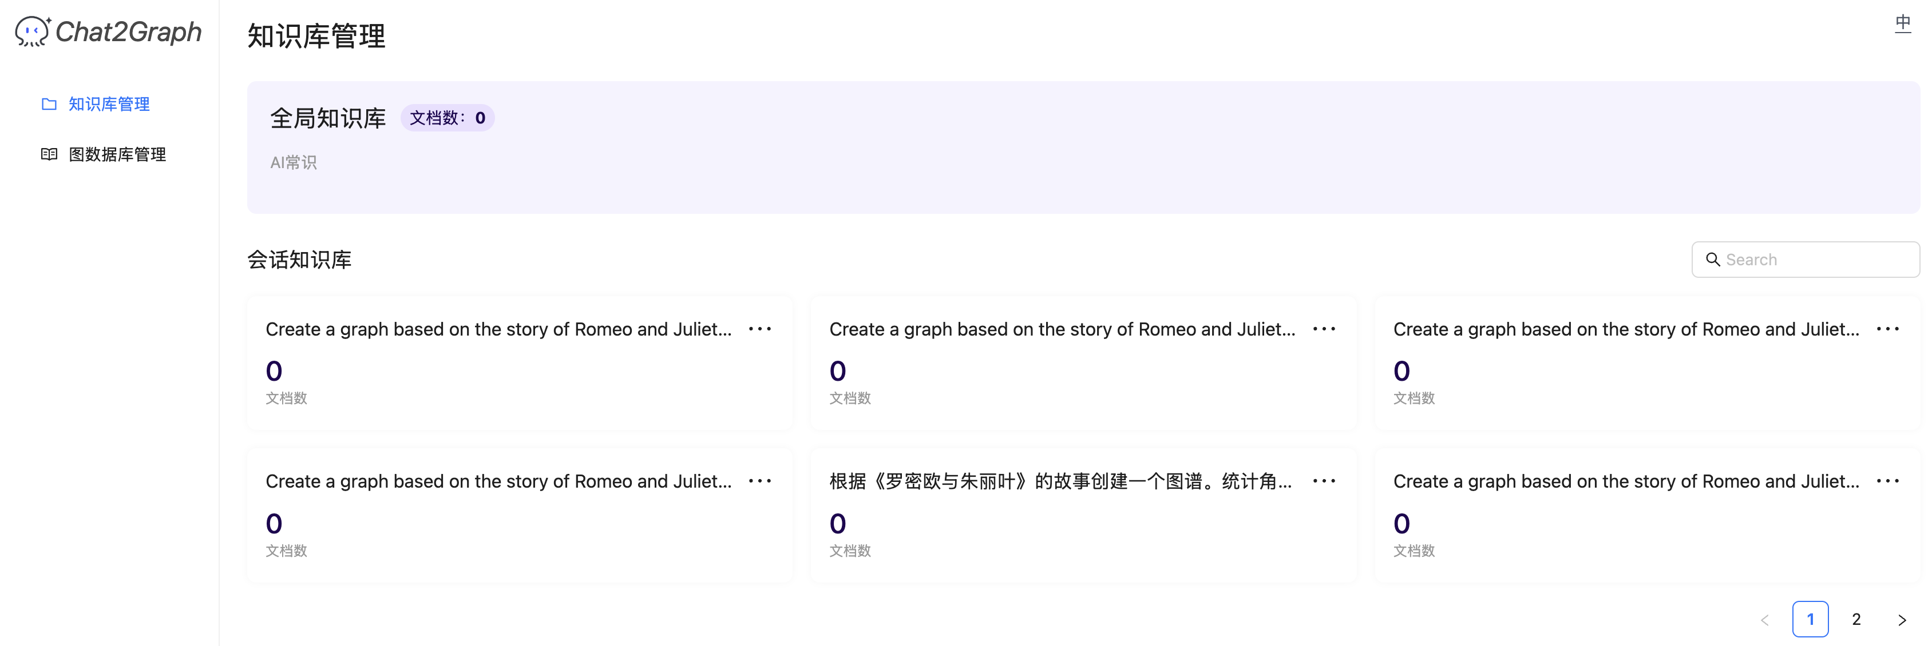
Task: Select the 知识库管理 menu item
Action: pos(109,104)
